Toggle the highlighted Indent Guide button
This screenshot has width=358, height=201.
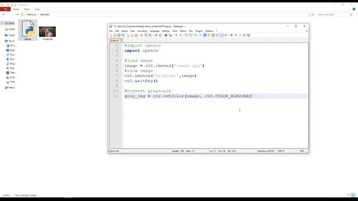coord(204,35)
